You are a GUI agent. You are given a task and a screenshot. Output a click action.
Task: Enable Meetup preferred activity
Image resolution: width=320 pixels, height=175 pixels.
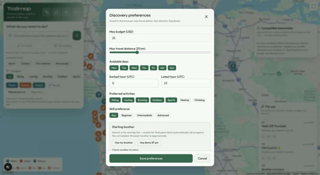pyautogui.click(x=185, y=100)
